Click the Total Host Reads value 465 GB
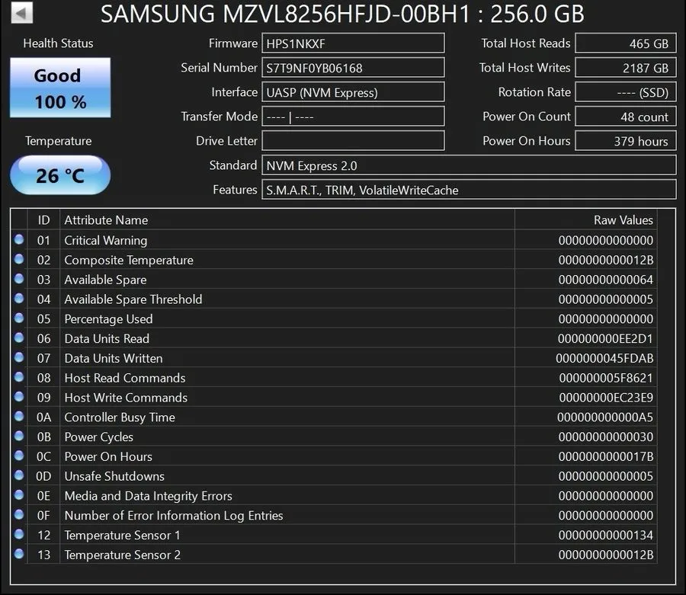This screenshot has height=595, width=686. click(626, 43)
